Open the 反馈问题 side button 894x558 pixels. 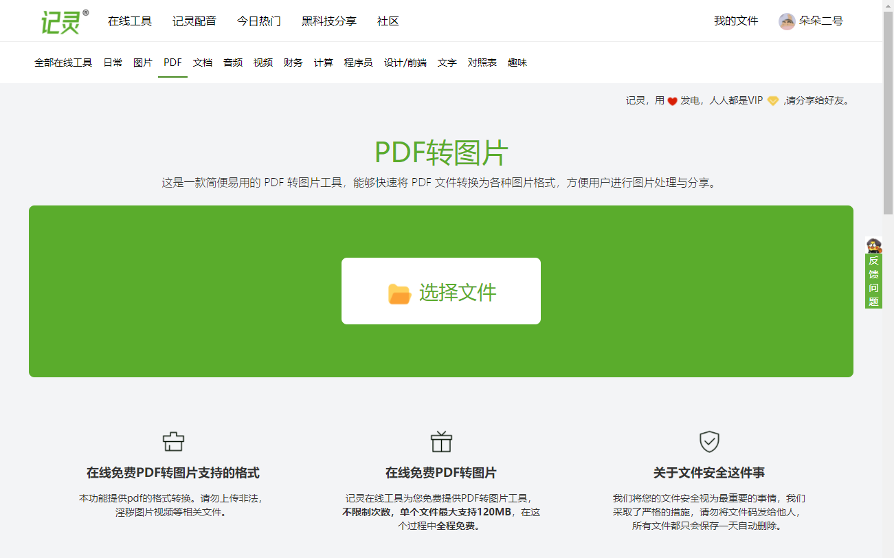click(873, 281)
